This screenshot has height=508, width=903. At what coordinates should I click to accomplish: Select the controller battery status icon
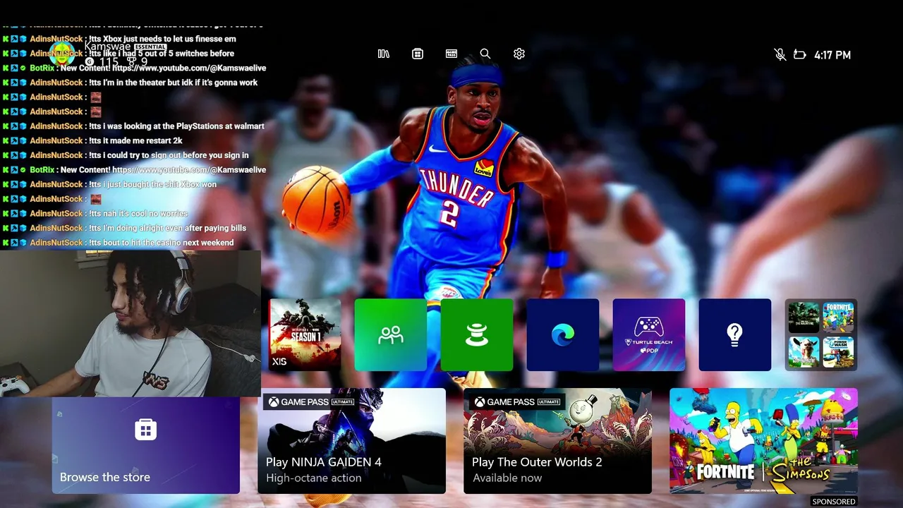(x=799, y=54)
